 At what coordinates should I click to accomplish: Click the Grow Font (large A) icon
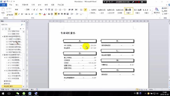point(34,10)
